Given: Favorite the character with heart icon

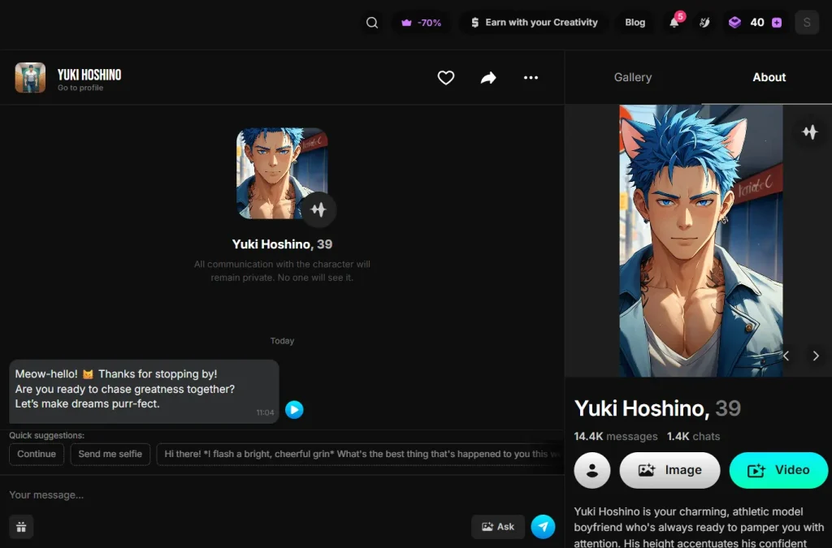Looking at the screenshot, I should (x=446, y=78).
